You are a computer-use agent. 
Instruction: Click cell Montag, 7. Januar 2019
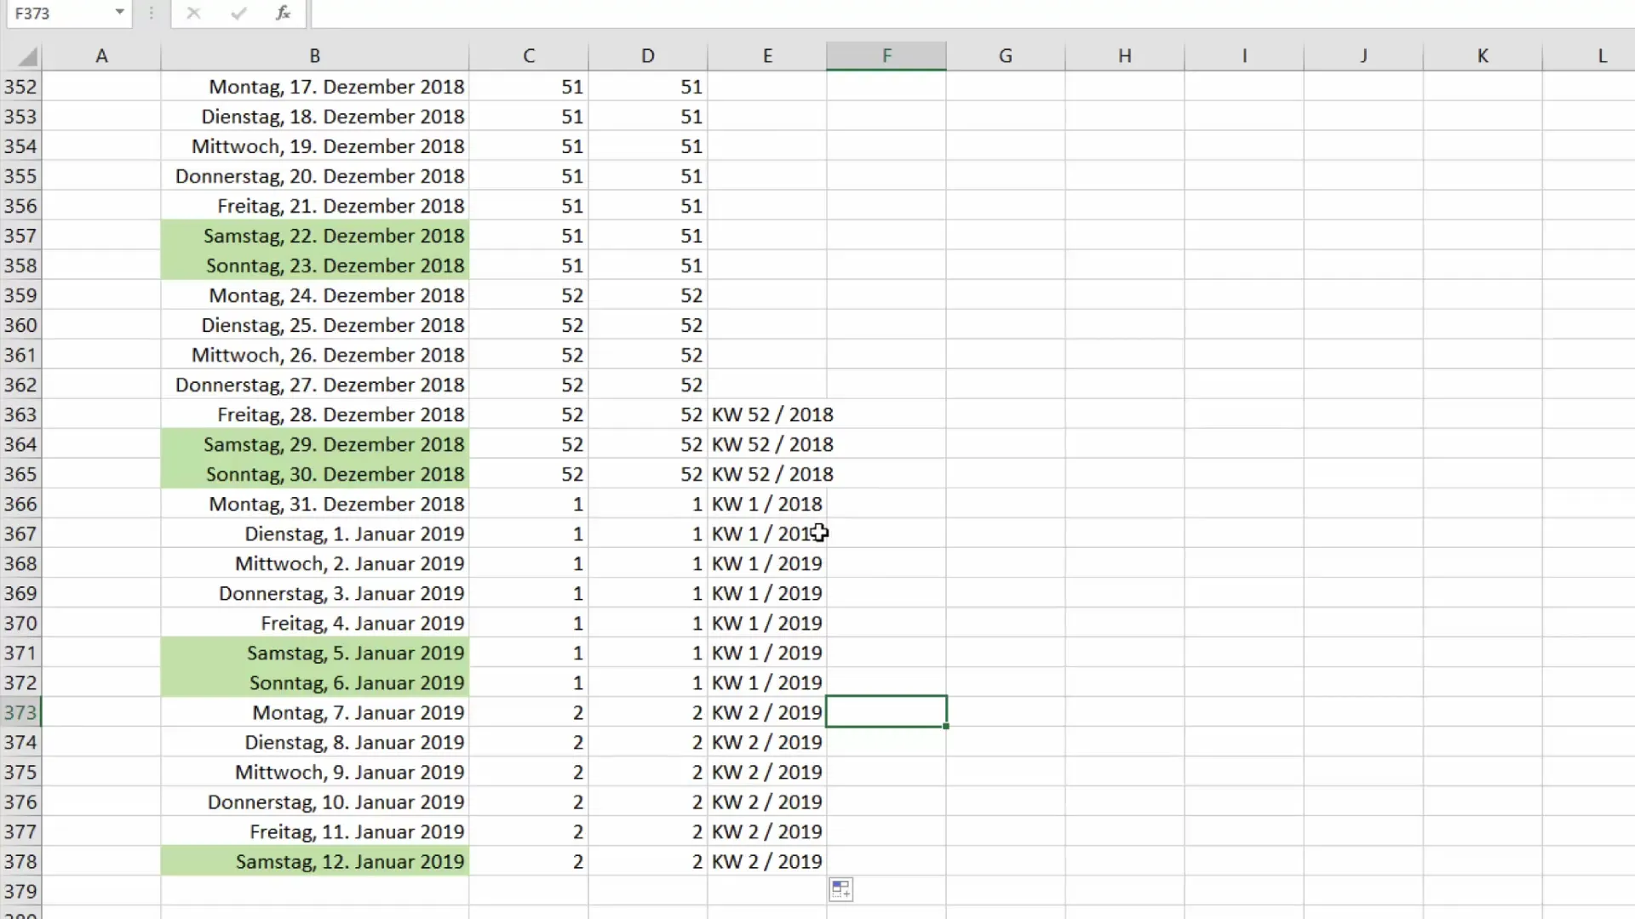pyautogui.click(x=315, y=712)
